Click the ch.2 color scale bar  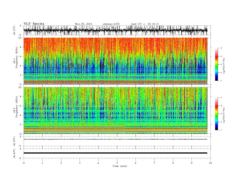tap(216, 114)
